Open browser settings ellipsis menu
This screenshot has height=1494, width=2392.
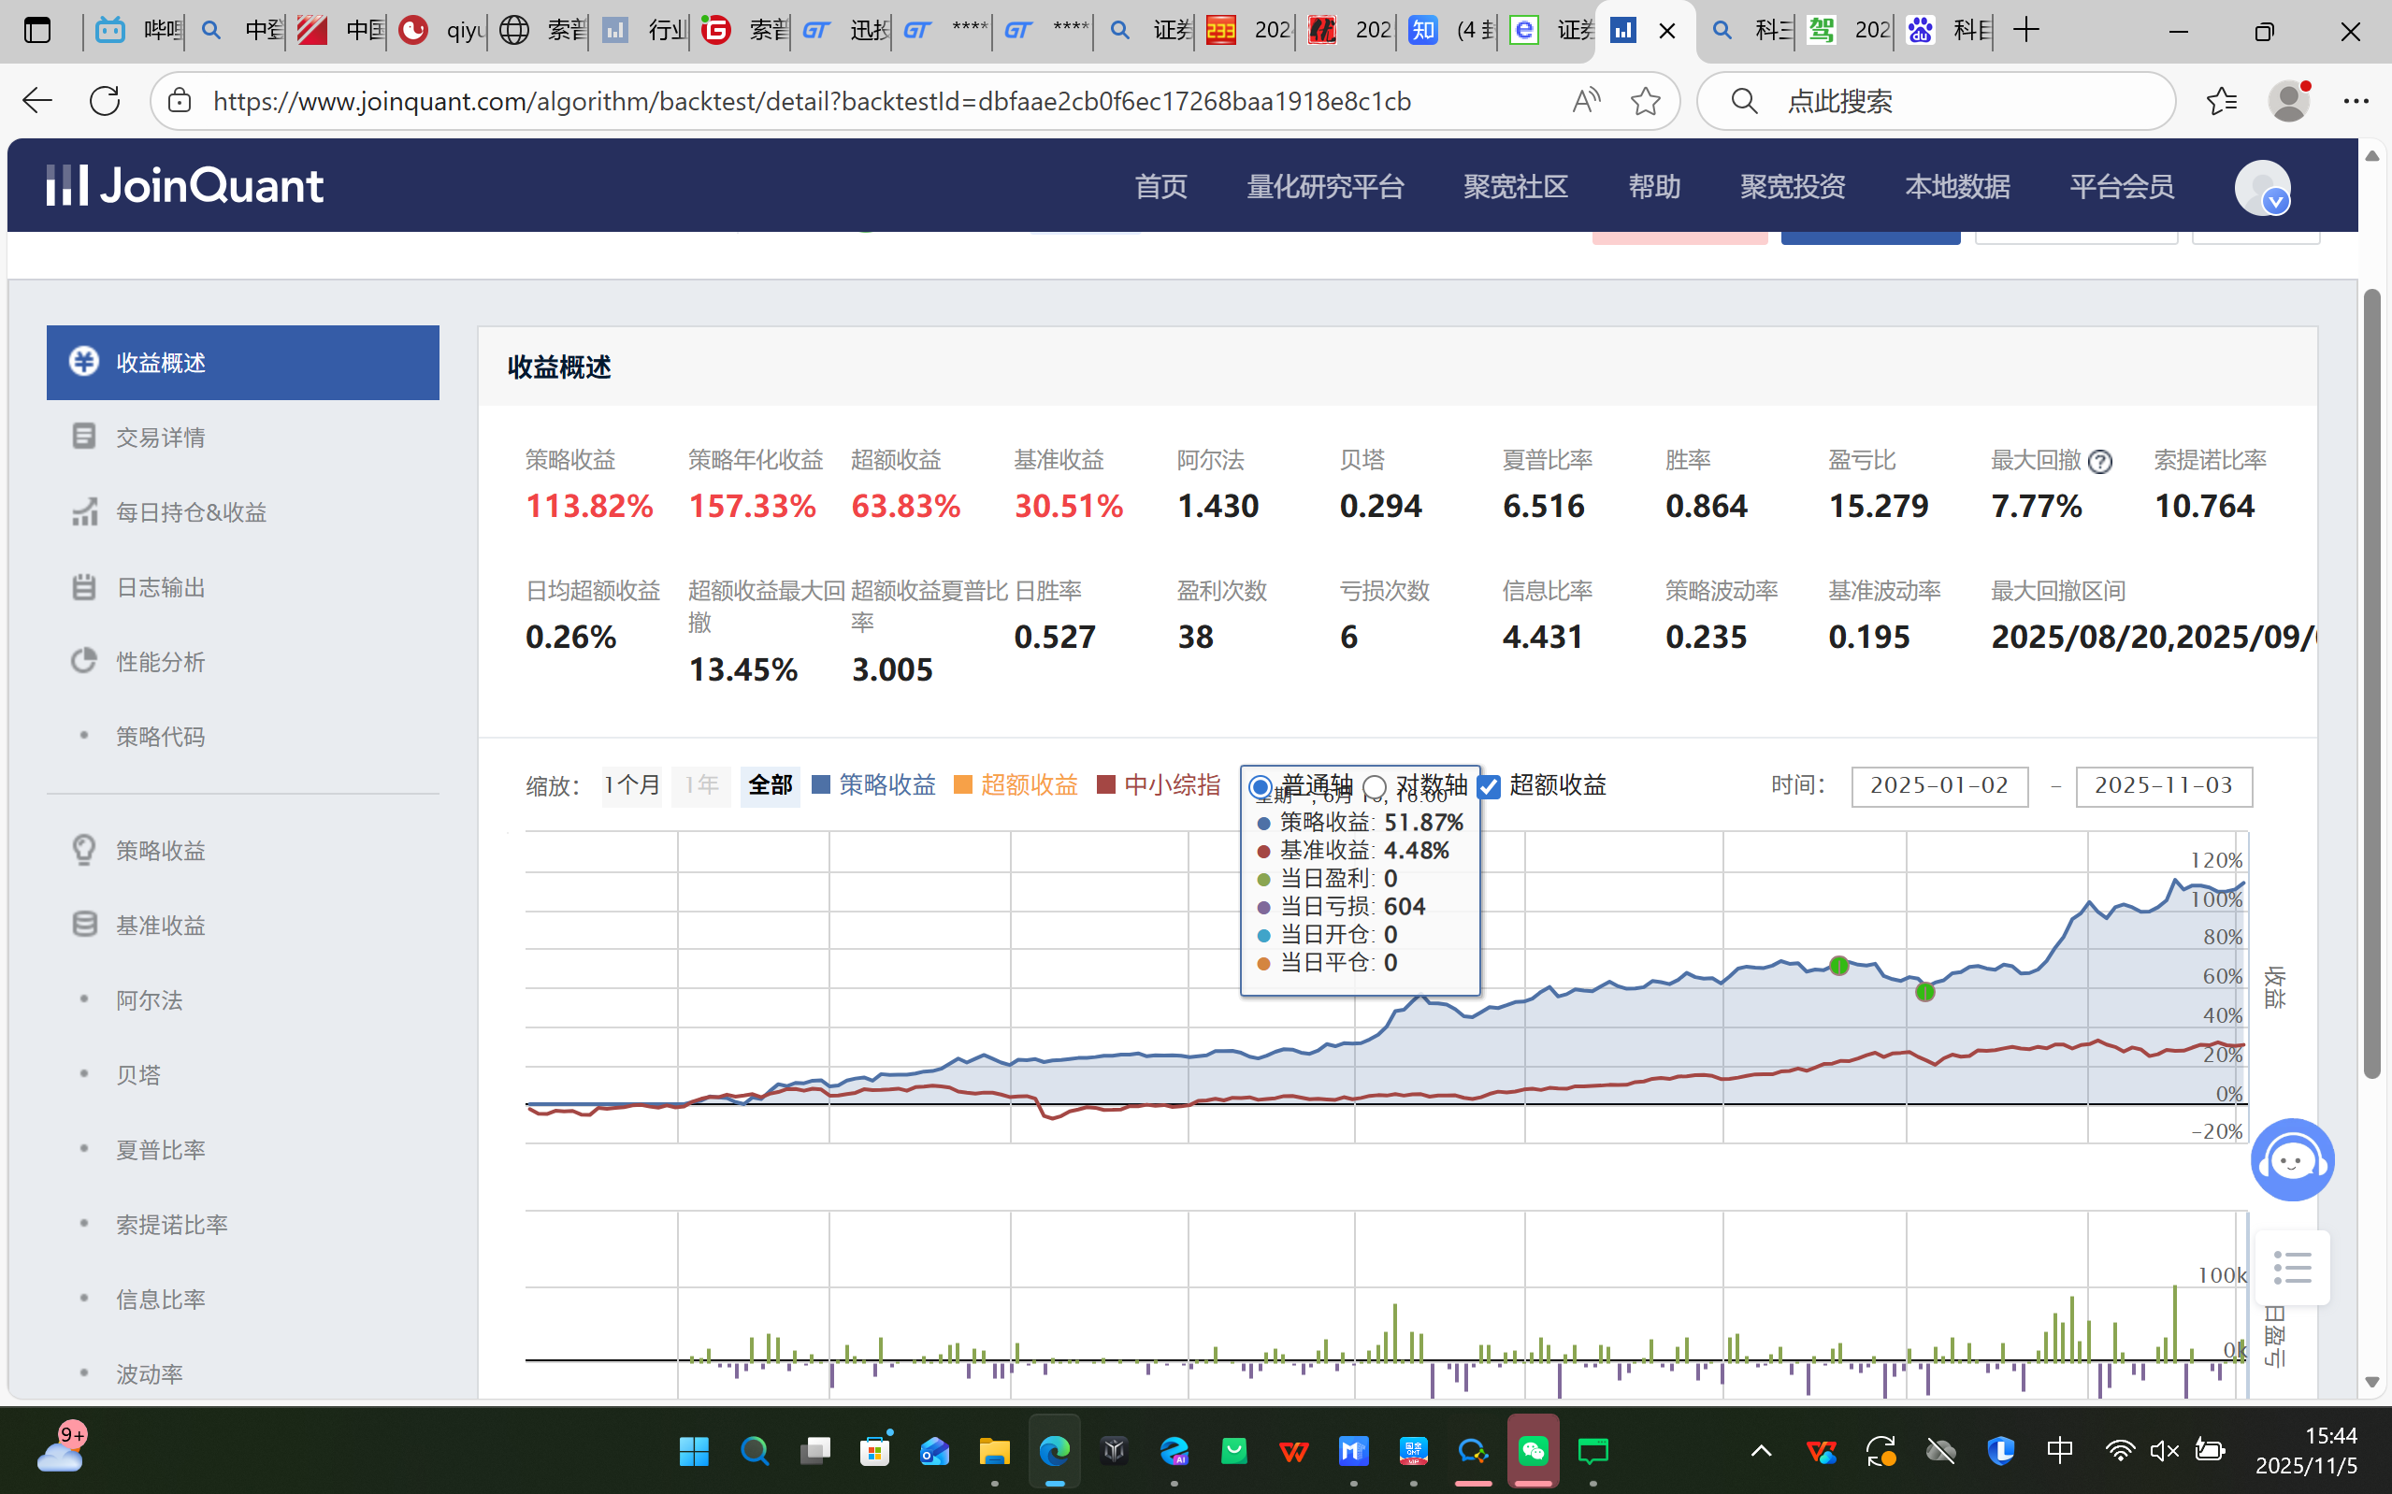[2356, 101]
